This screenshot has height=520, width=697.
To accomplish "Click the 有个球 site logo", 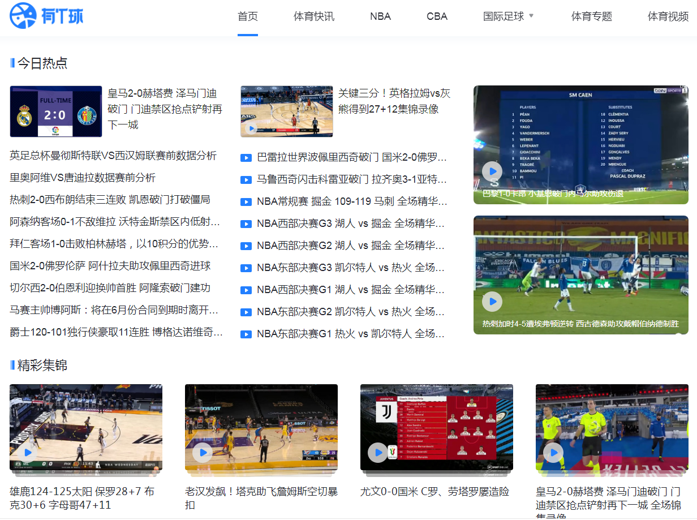I will [x=46, y=16].
